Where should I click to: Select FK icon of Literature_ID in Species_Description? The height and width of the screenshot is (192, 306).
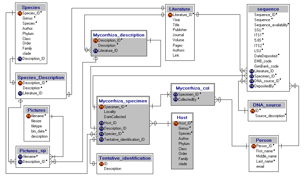click(x=20, y=93)
